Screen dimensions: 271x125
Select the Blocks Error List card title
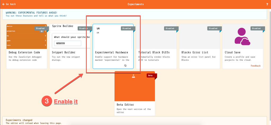195,52
